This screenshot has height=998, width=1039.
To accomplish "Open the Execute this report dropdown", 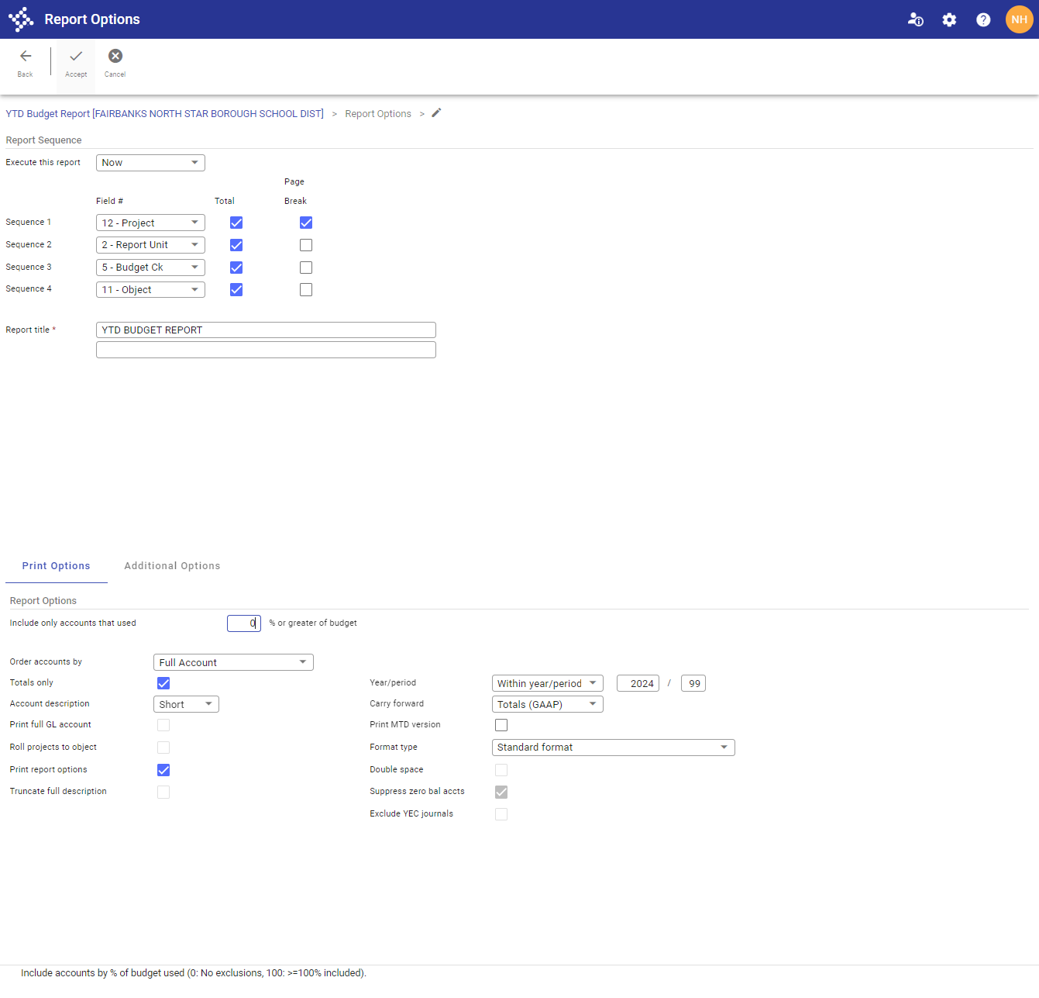I will [150, 163].
